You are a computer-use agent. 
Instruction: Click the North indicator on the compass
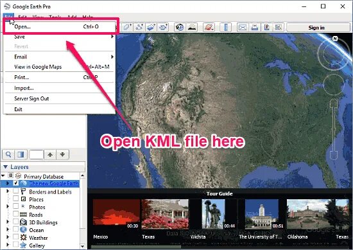pos(335,39)
